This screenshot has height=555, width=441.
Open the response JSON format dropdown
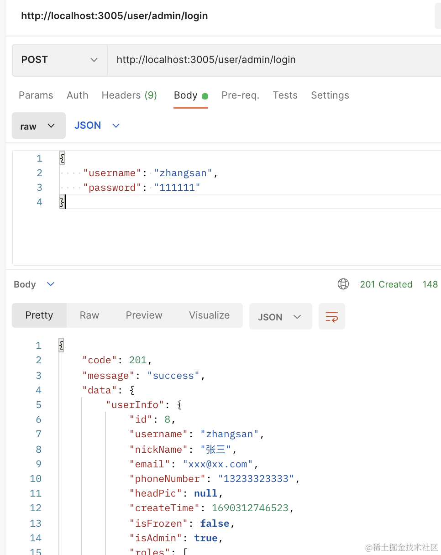click(x=280, y=317)
